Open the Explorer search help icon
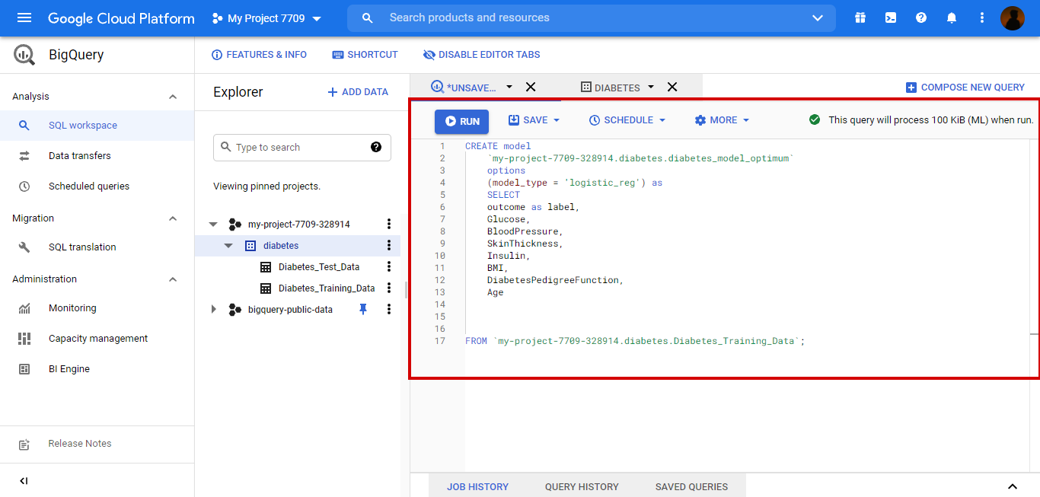 [376, 147]
